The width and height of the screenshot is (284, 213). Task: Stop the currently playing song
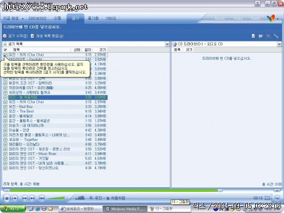pyautogui.click(x=15, y=198)
